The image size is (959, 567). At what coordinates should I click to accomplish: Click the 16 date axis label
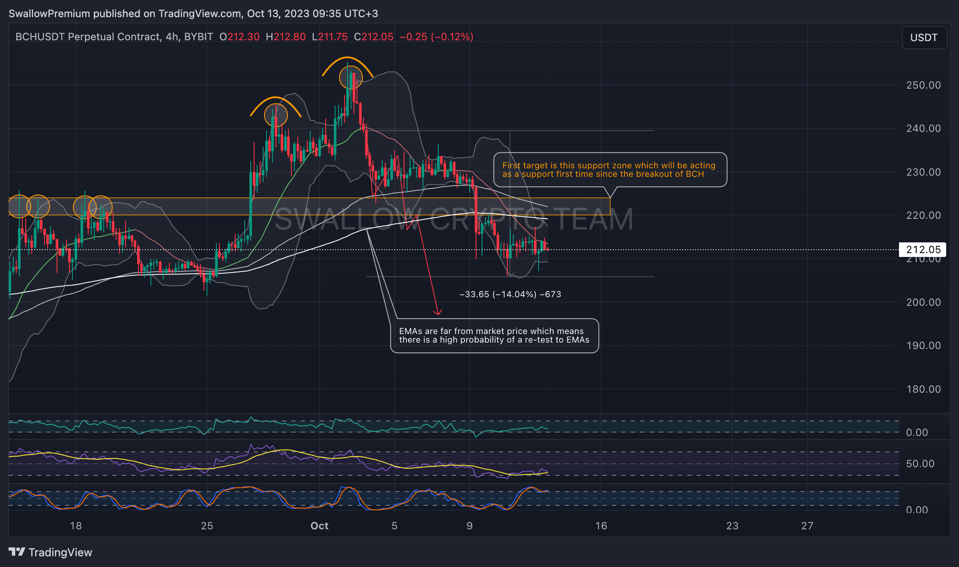601,525
